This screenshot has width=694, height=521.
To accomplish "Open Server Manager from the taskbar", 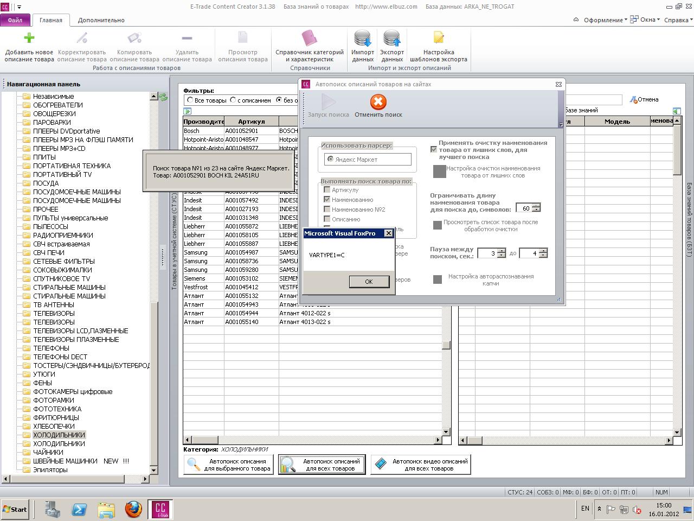I will 53,510.
